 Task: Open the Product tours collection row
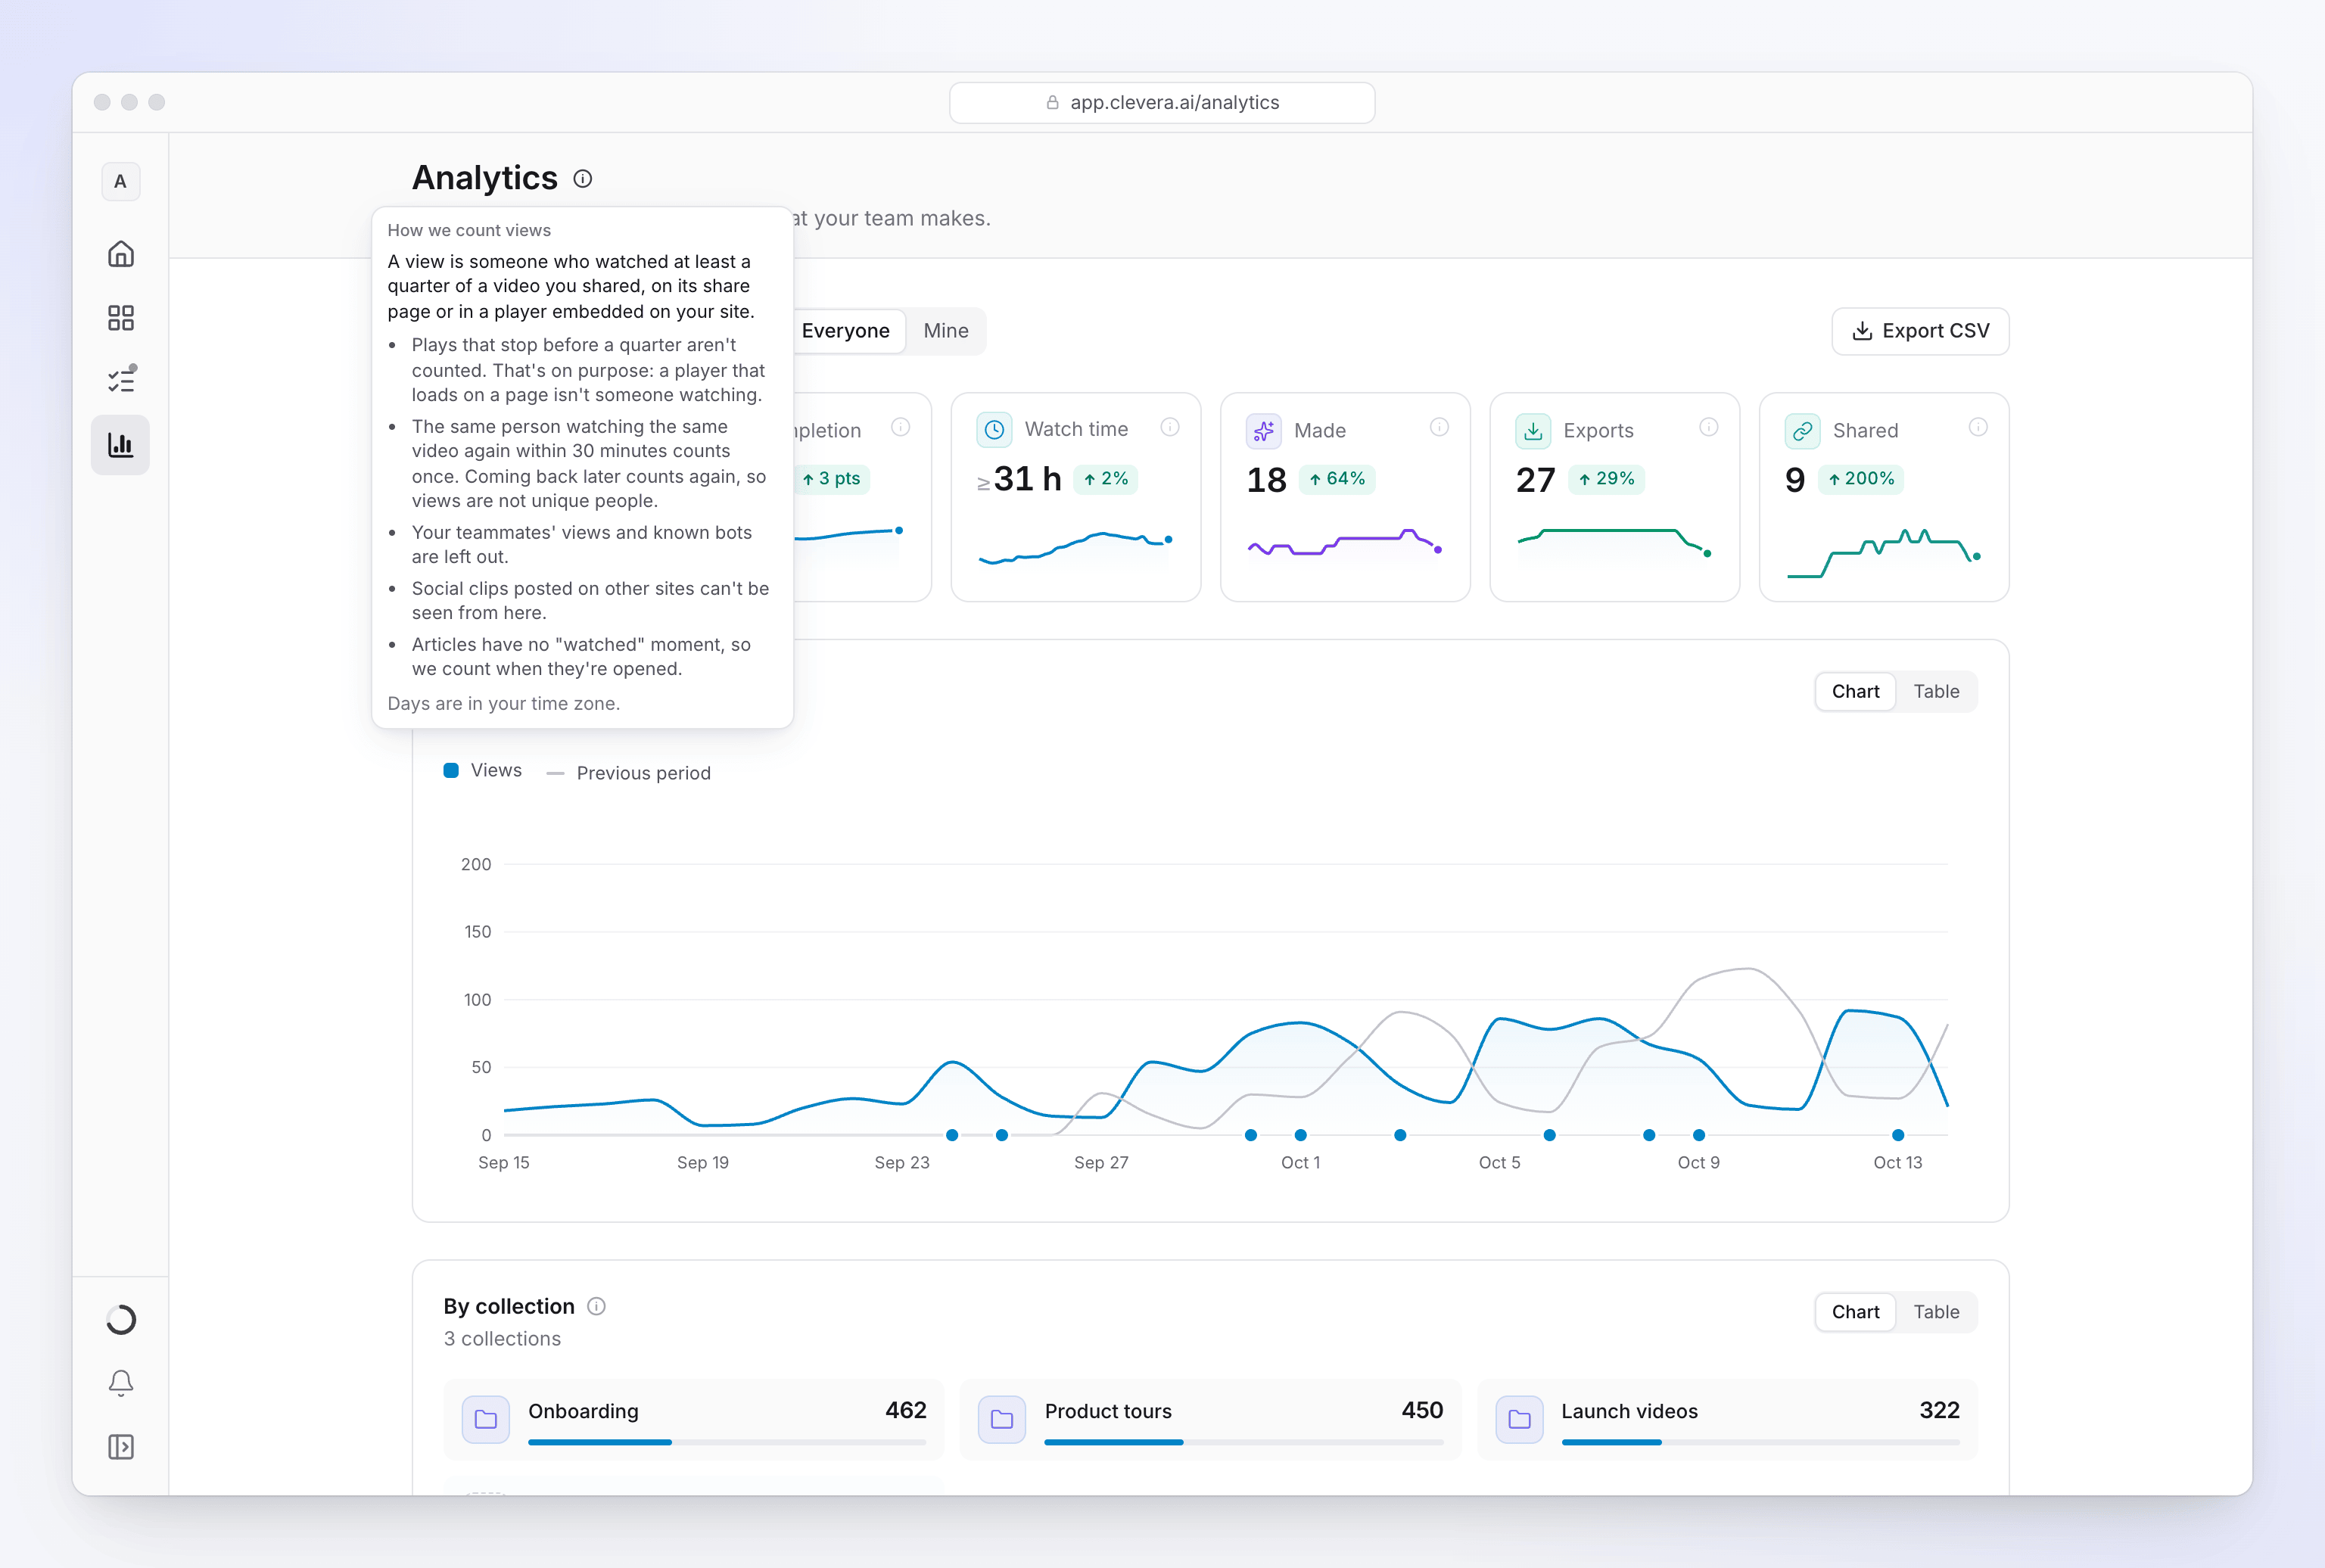coord(1210,1419)
